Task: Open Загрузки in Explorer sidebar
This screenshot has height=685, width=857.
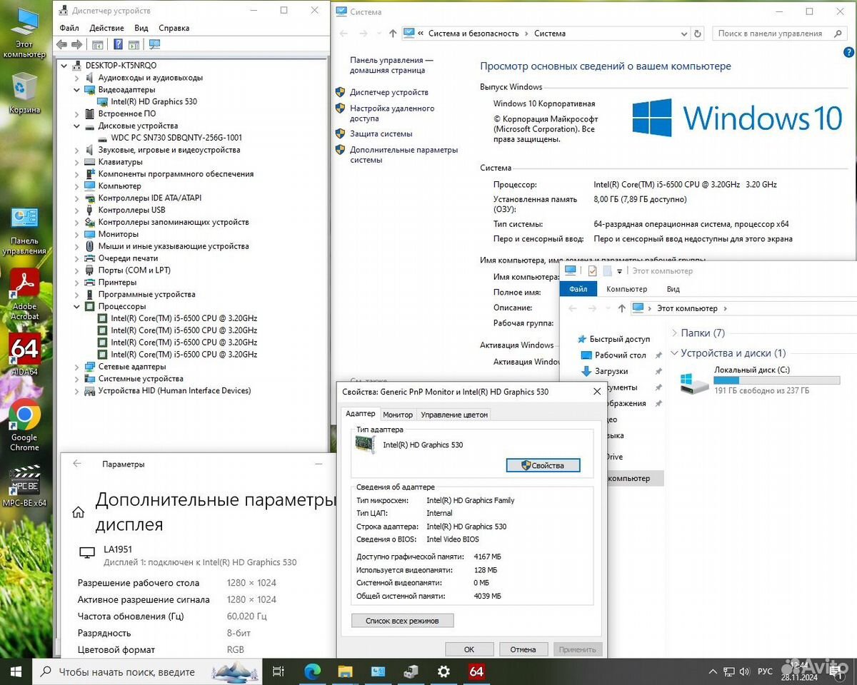Action: 611,371
